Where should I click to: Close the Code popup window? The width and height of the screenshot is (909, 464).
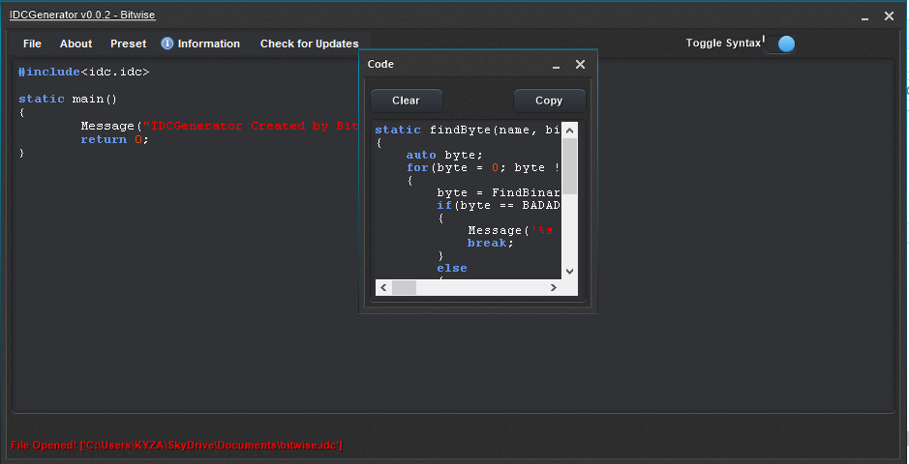tap(580, 64)
